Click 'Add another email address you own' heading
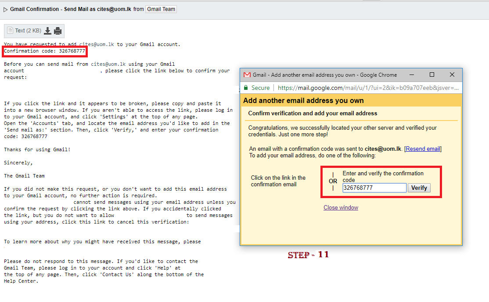This screenshot has width=489, height=302. coord(303,100)
